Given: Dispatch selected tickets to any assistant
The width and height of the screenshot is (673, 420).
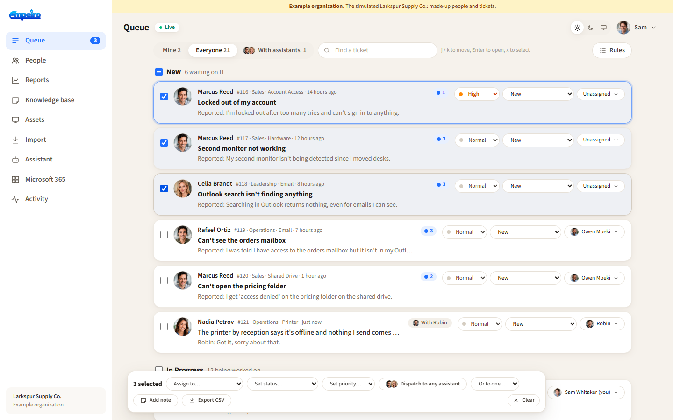Looking at the screenshot, I should (423, 384).
